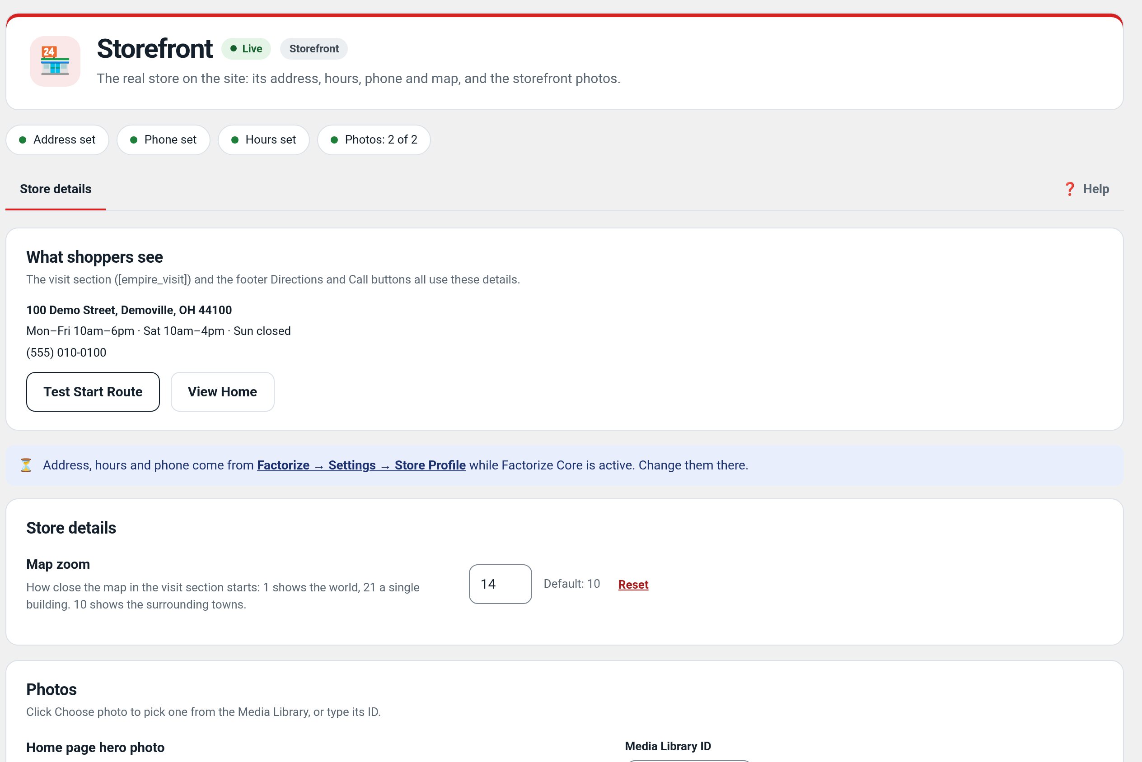Click the Map zoom label
The width and height of the screenshot is (1142, 762).
tap(58, 564)
